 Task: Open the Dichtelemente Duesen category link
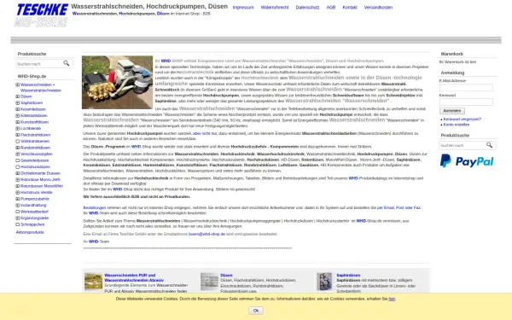(40, 173)
